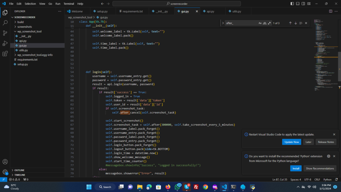The width and height of the screenshot is (341, 192).
Task: Enable Use Regular Expression in find widget
Action: [269, 23]
